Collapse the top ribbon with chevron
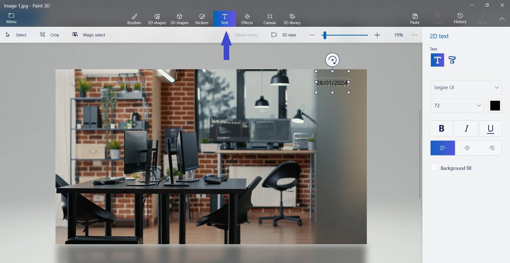Viewport: 510px width, 263px height. (x=502, y=19)
